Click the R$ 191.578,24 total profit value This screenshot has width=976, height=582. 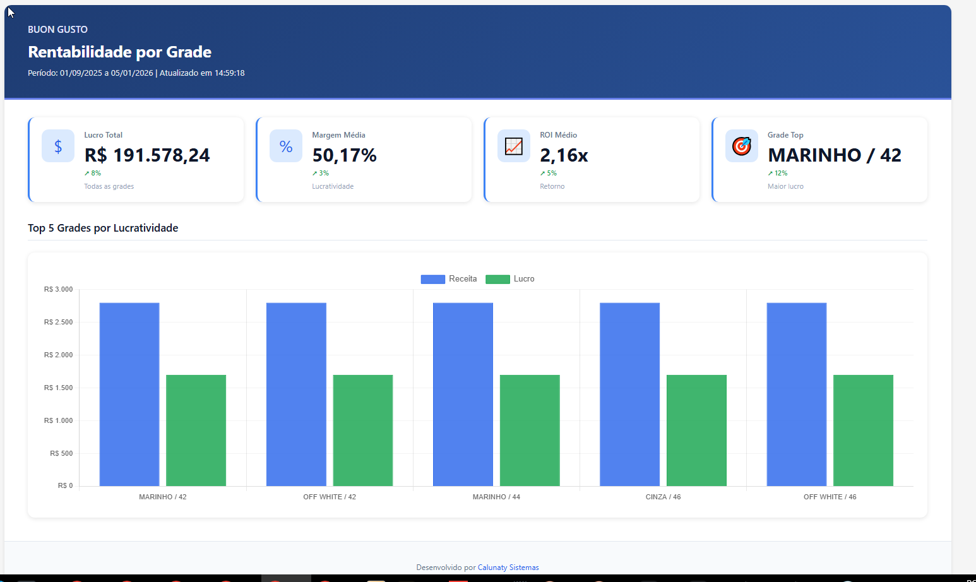[x=147, y=155]
